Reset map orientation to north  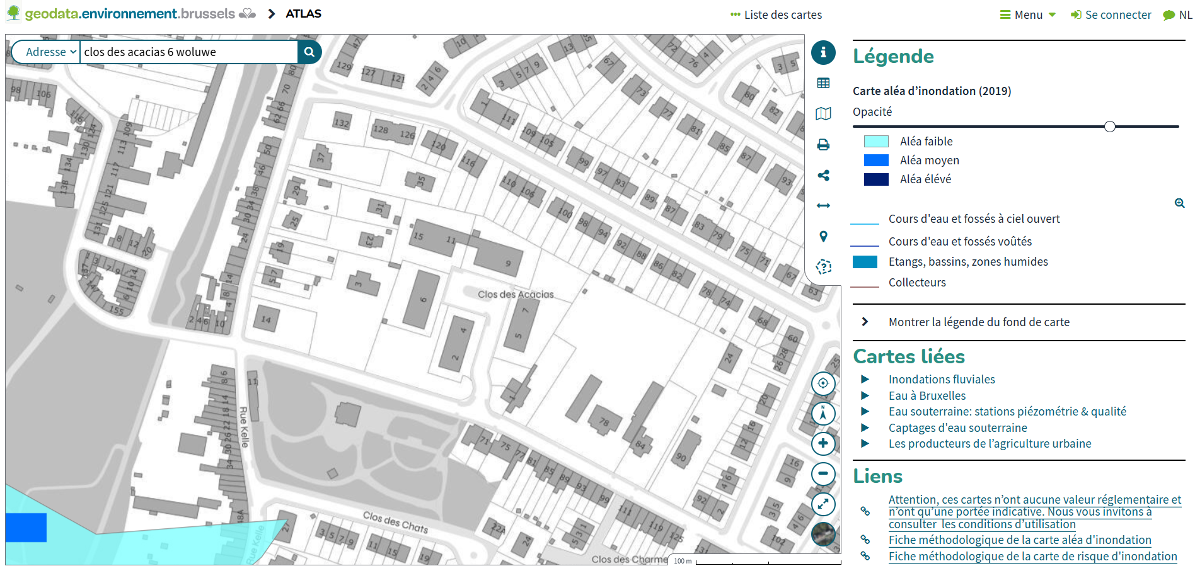(x=823, y=414)
